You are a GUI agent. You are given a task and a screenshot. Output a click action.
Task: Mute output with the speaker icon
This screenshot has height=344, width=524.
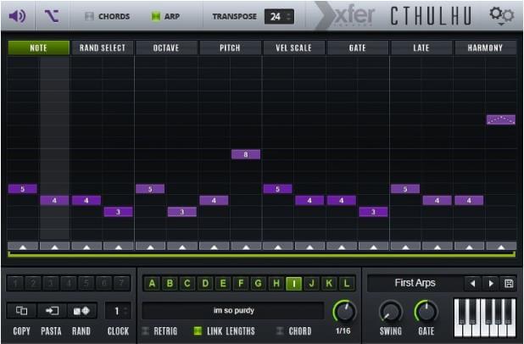17,16
